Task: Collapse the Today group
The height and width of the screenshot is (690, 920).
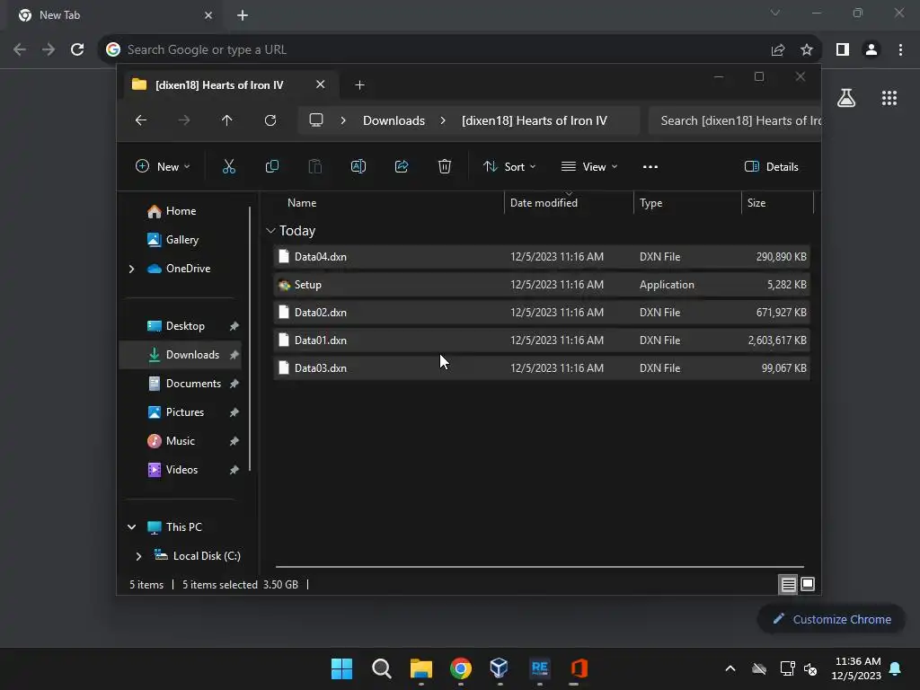Action: 270,231
